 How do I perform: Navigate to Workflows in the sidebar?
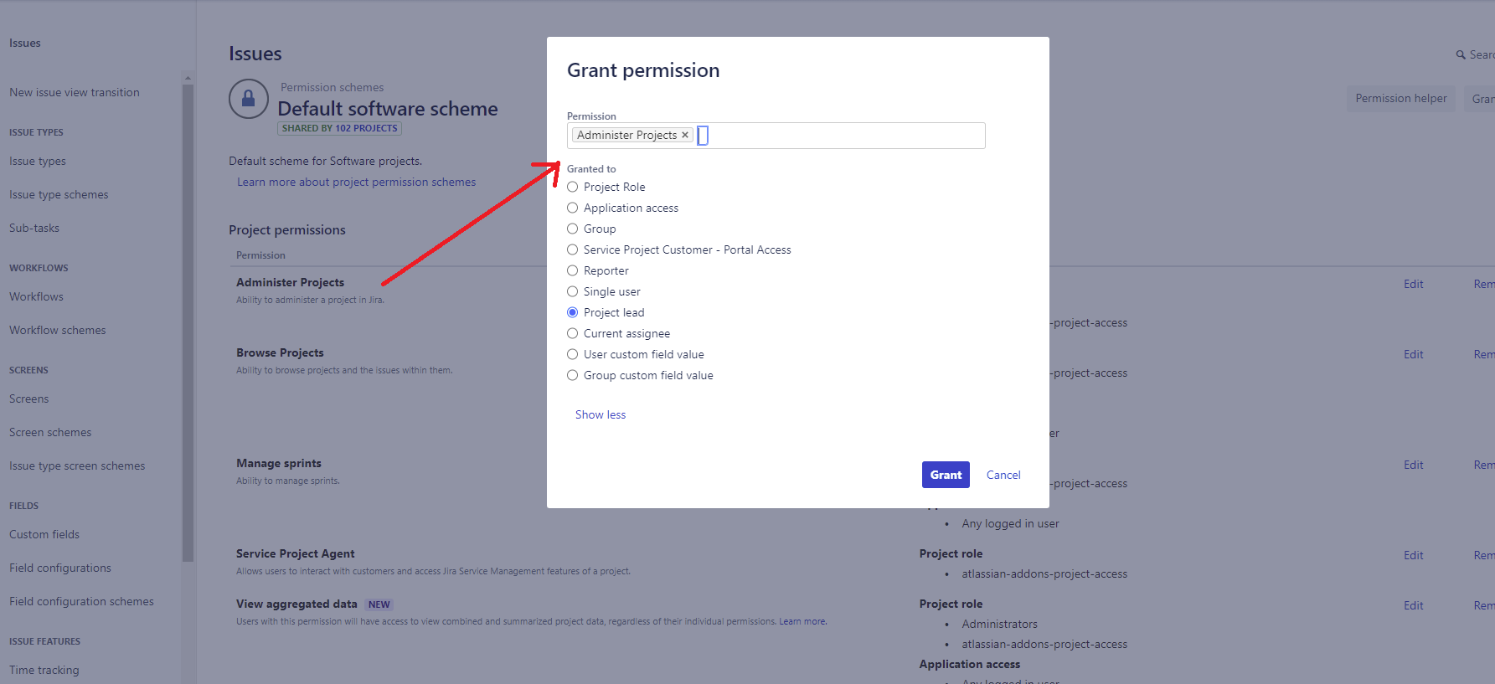click(36, 296)
